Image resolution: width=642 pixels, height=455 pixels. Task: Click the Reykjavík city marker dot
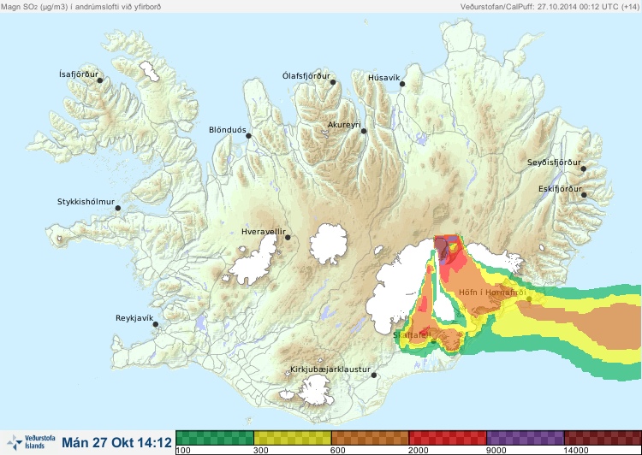(x=156, y=324)
